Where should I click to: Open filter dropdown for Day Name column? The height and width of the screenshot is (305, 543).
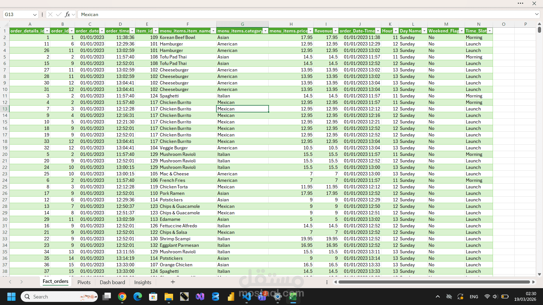(424, 31)
